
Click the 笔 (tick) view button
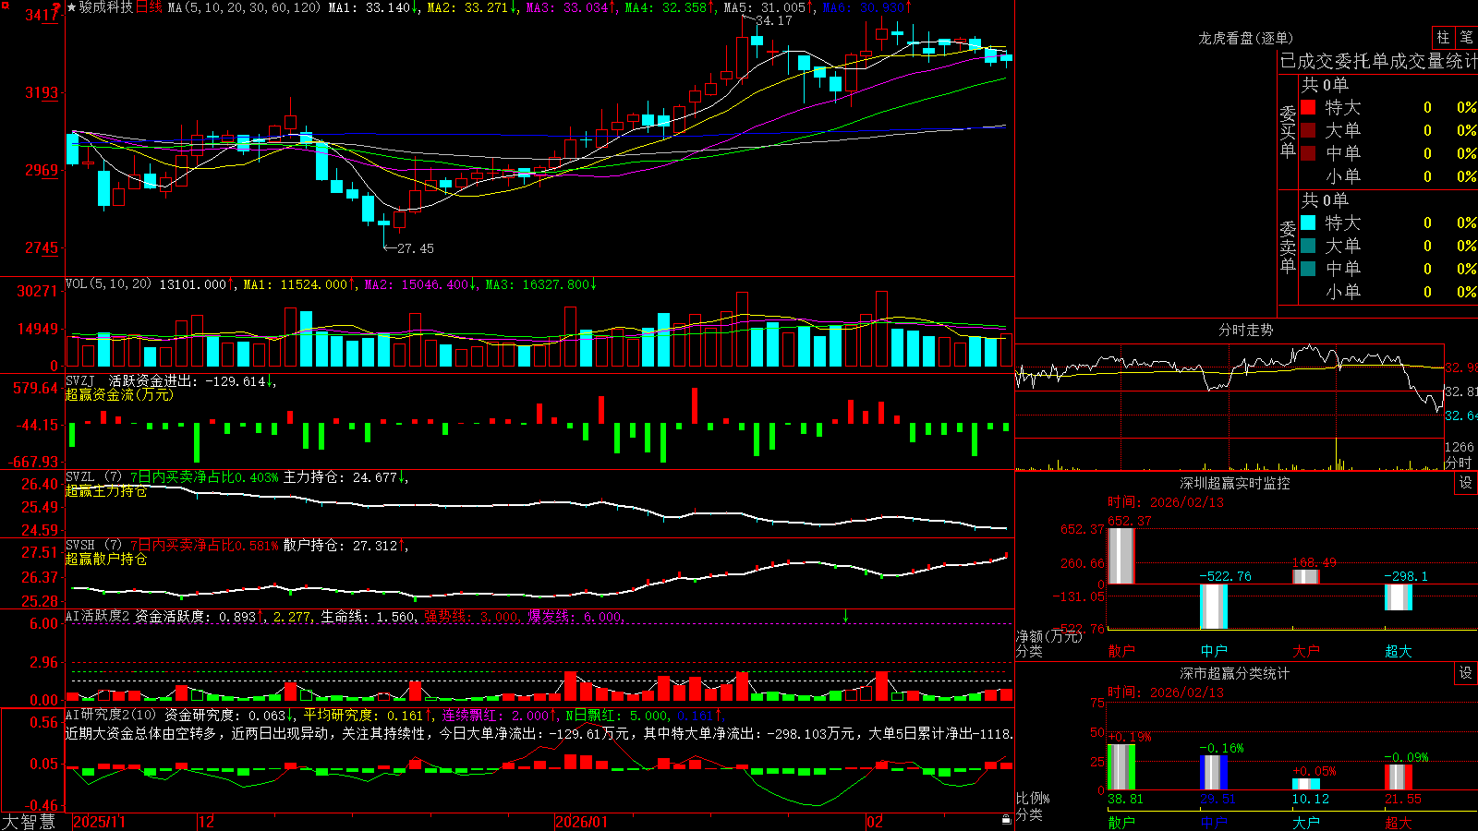[x=1466, y=37]
